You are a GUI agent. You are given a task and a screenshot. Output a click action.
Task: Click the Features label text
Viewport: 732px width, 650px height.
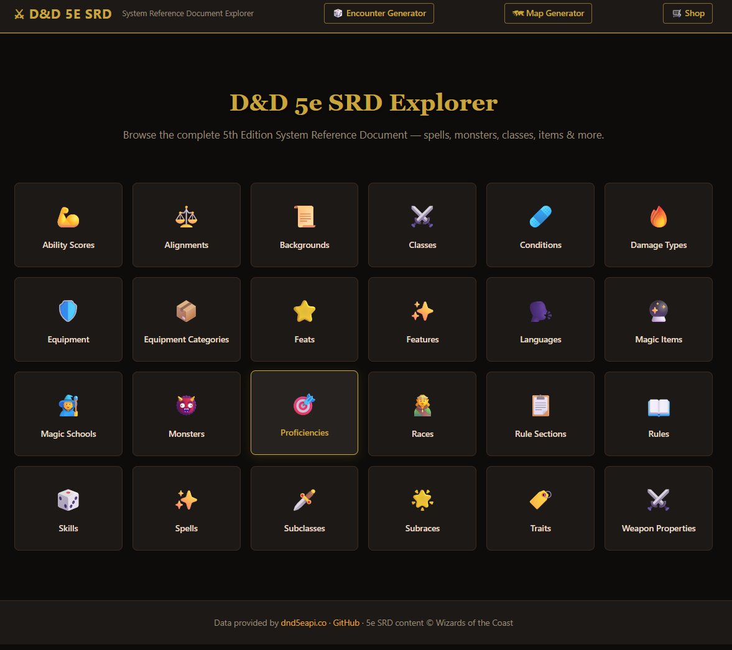(422, 339)
